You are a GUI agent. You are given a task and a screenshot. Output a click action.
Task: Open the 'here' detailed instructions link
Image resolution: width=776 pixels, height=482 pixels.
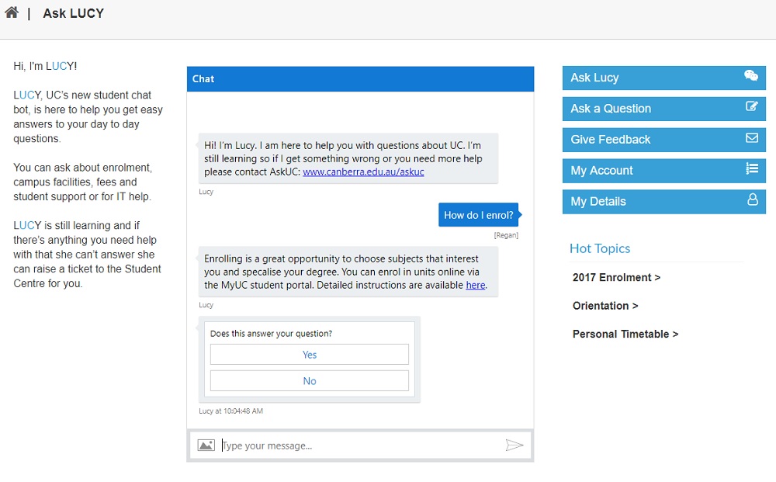(475, 286)
